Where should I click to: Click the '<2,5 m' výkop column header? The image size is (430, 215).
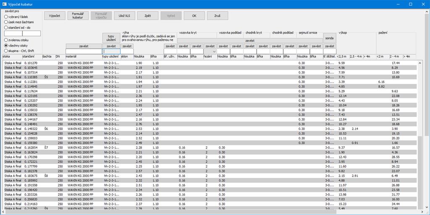click(x=343, y=56)
